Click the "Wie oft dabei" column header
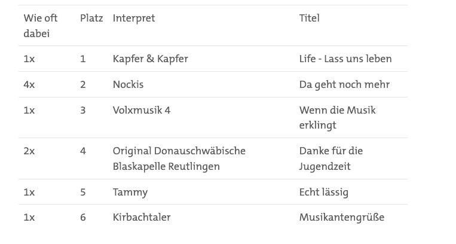 (40, 26)
